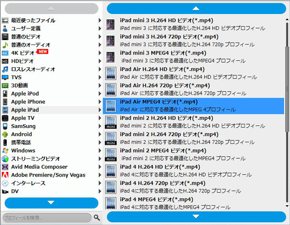
Task: Click the Windows flag icon
Action: click(x=5, y=151)
